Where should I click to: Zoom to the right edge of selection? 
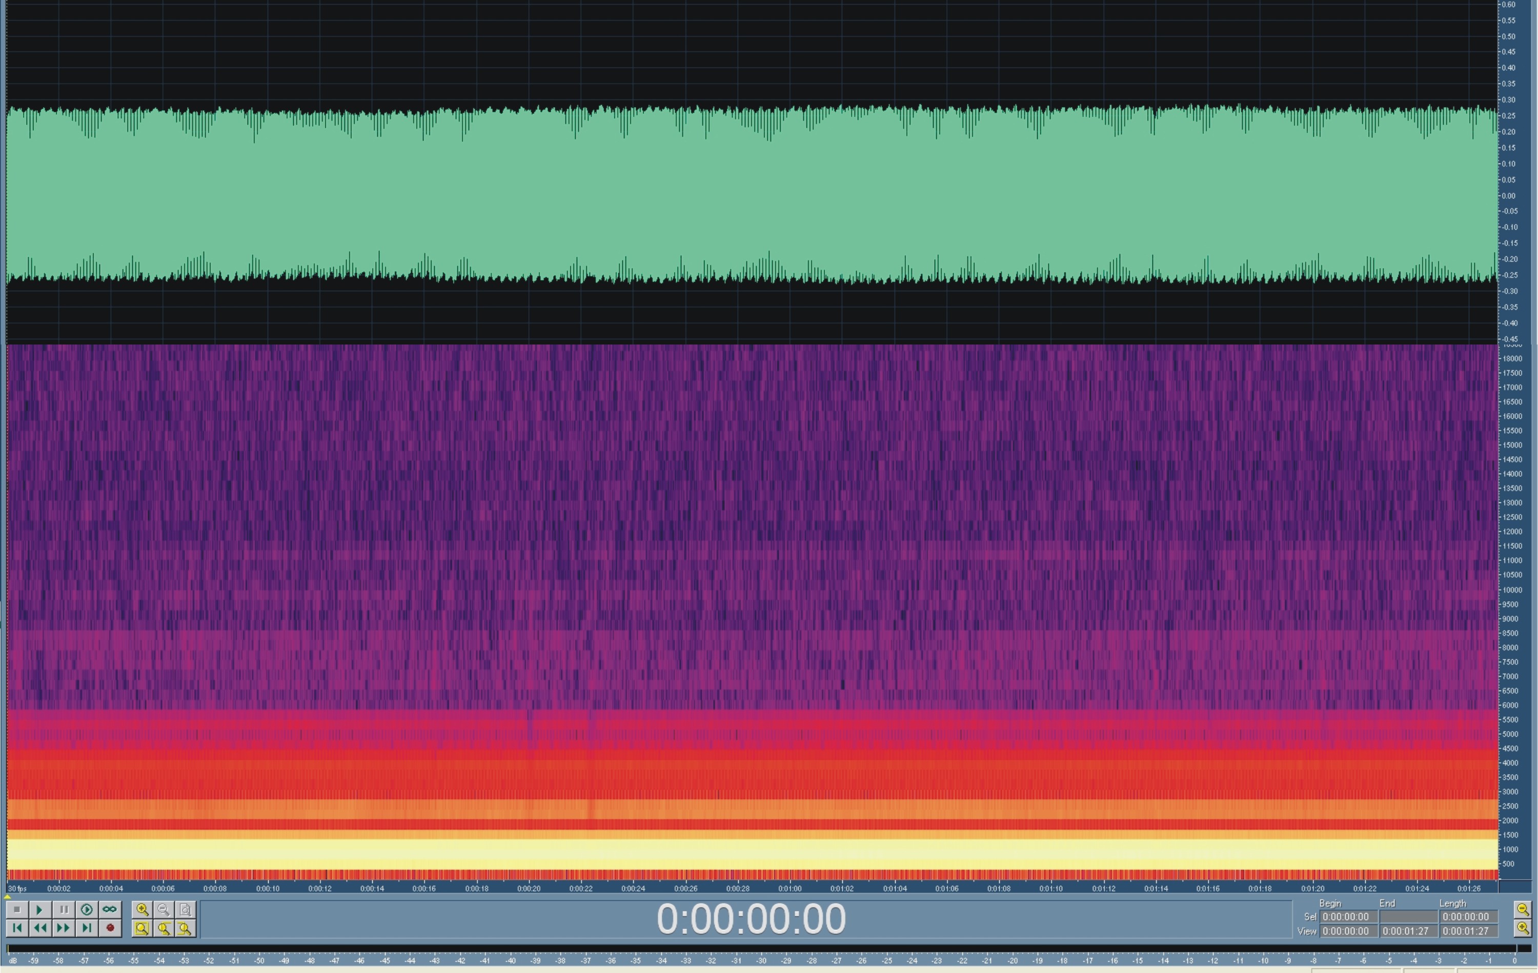pos(185,928)
